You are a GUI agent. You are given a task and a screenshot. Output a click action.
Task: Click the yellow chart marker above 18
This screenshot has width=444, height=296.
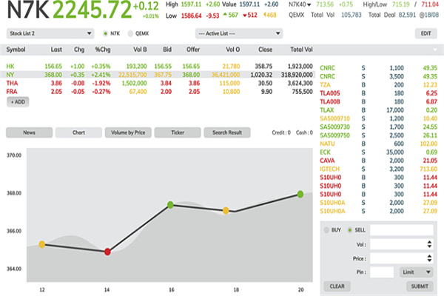pyautogui.click(x=226, y=211)
